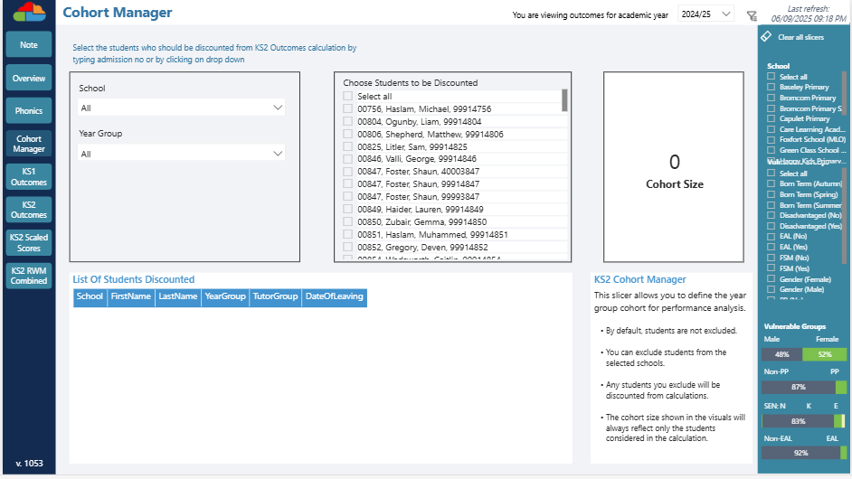Open the Phonics page button
This screenshot has width=852, height=479.
(x=29, y=111)
